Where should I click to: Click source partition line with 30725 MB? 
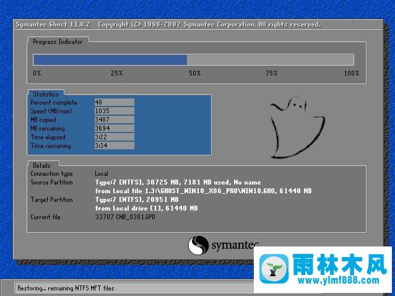178,182
